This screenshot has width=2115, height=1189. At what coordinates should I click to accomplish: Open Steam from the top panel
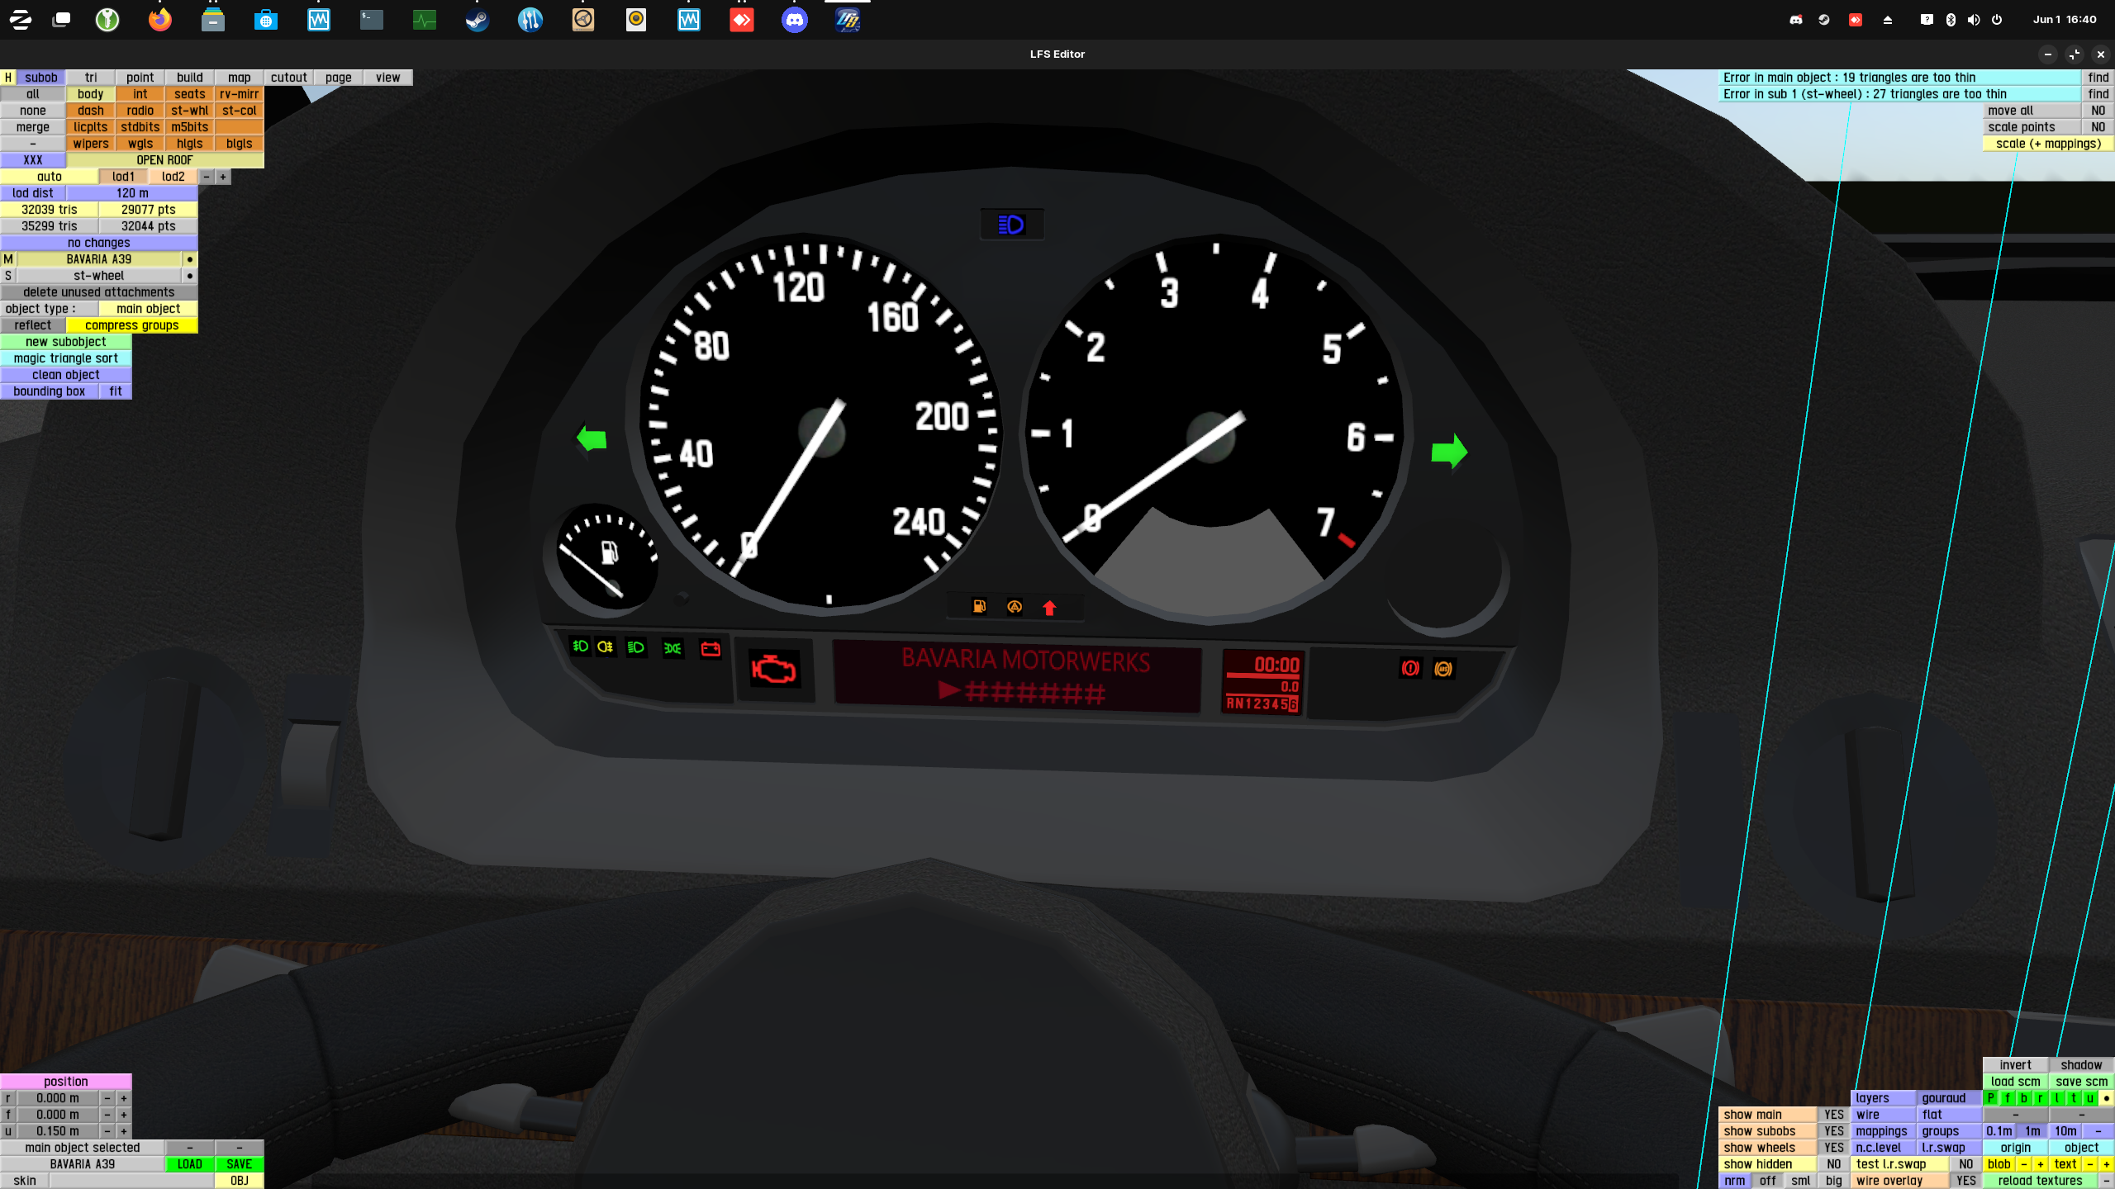point(478,20)
